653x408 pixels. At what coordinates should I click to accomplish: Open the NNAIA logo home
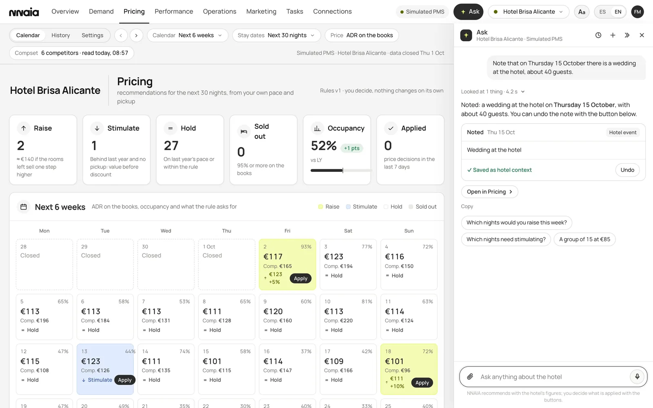pos(24,12)
